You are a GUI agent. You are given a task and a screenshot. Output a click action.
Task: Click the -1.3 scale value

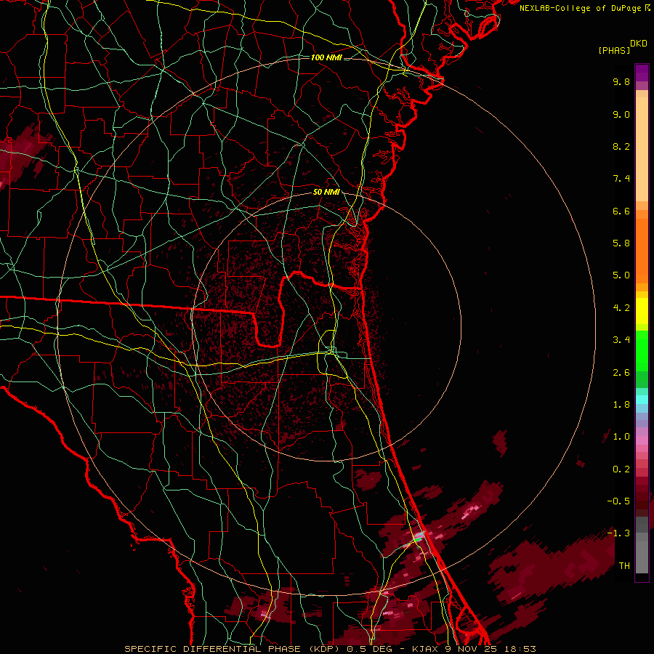[618, 533]
